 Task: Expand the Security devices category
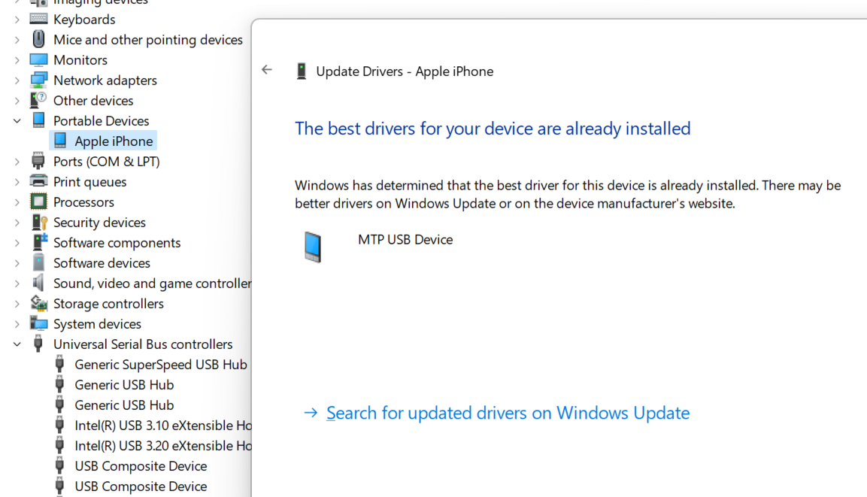pyautogui.click(x=17, y=223)
